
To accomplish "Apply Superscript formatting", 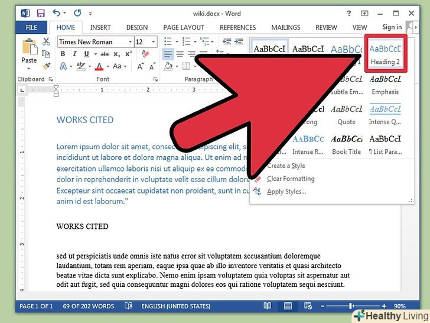I will tap(128, 54).
